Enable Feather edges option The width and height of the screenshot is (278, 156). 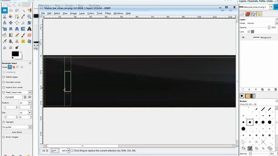click(3, 77)
